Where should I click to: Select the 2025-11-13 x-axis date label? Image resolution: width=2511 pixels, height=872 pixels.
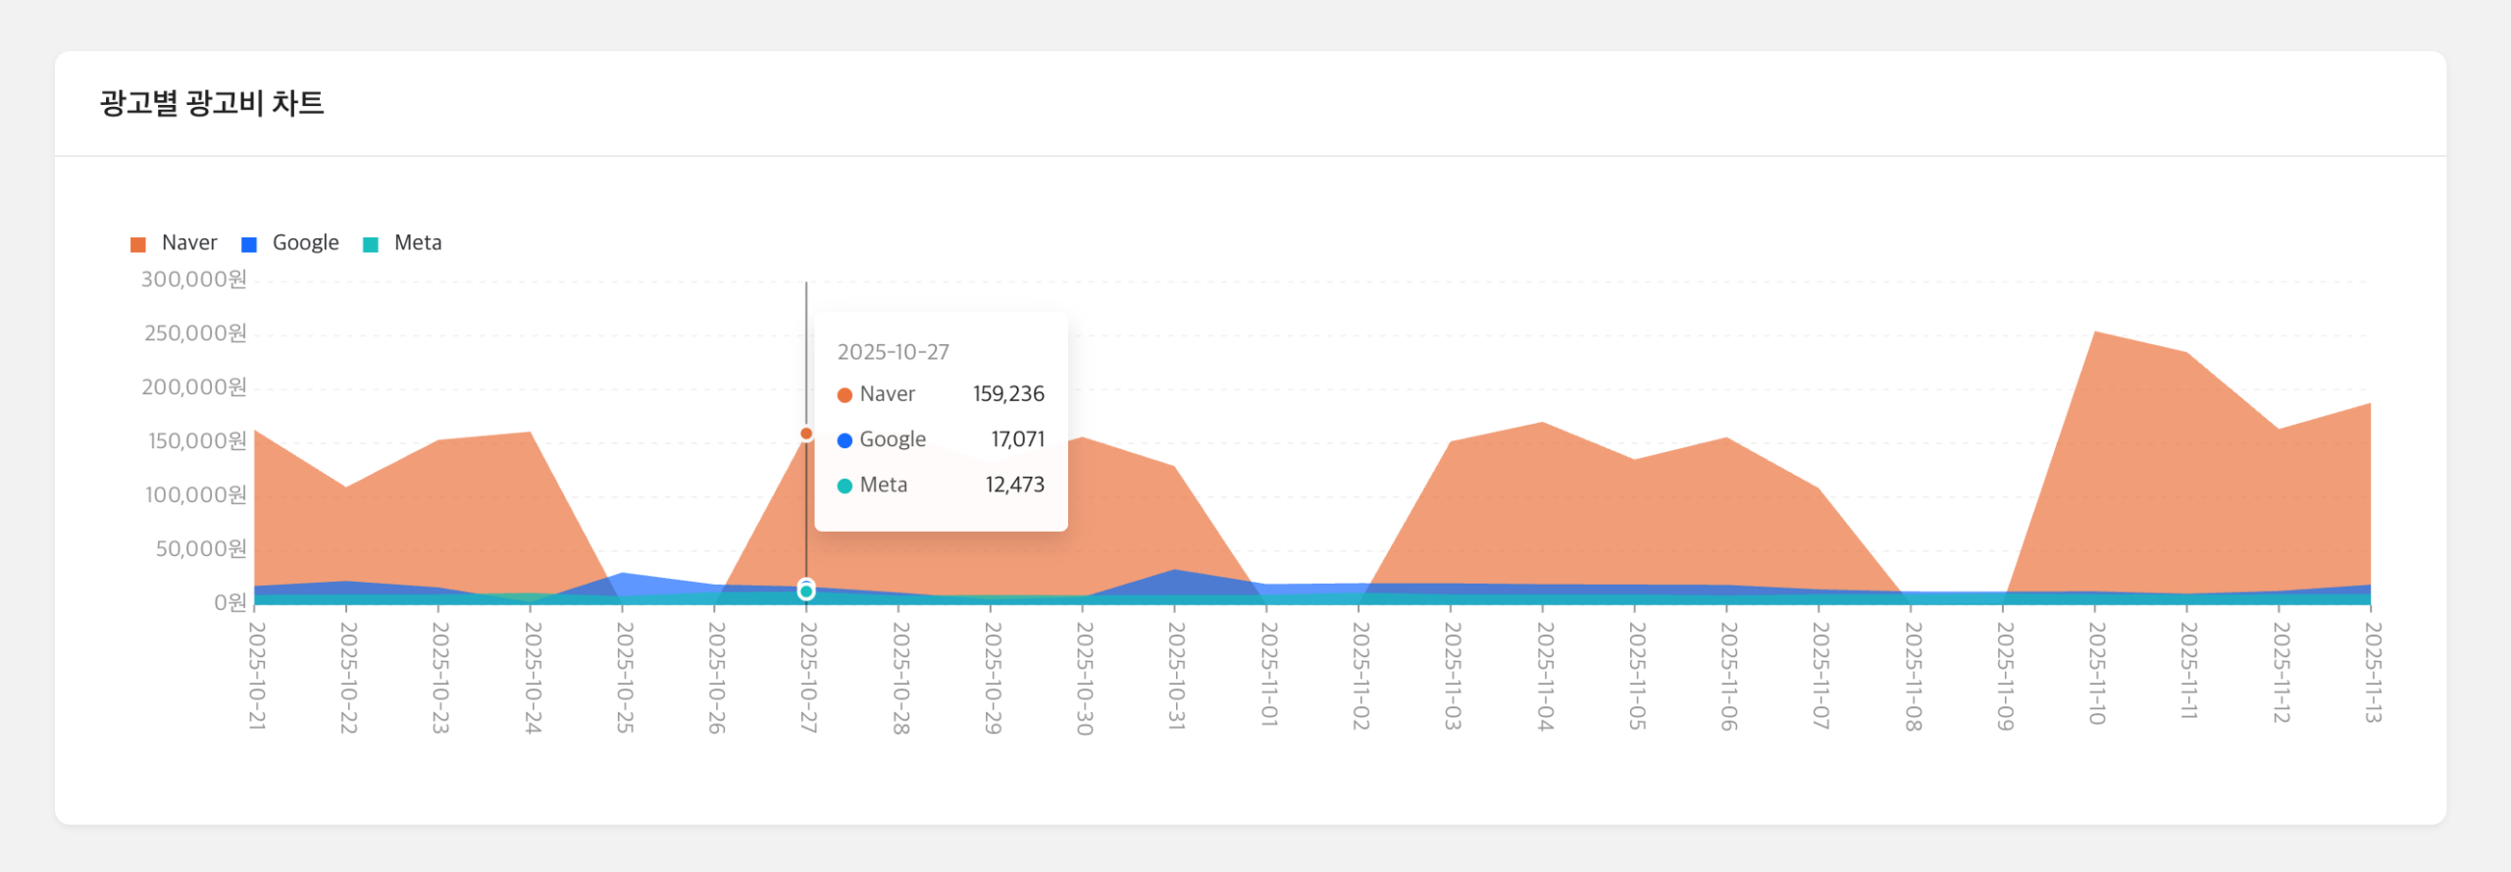tap(2373, 673)
